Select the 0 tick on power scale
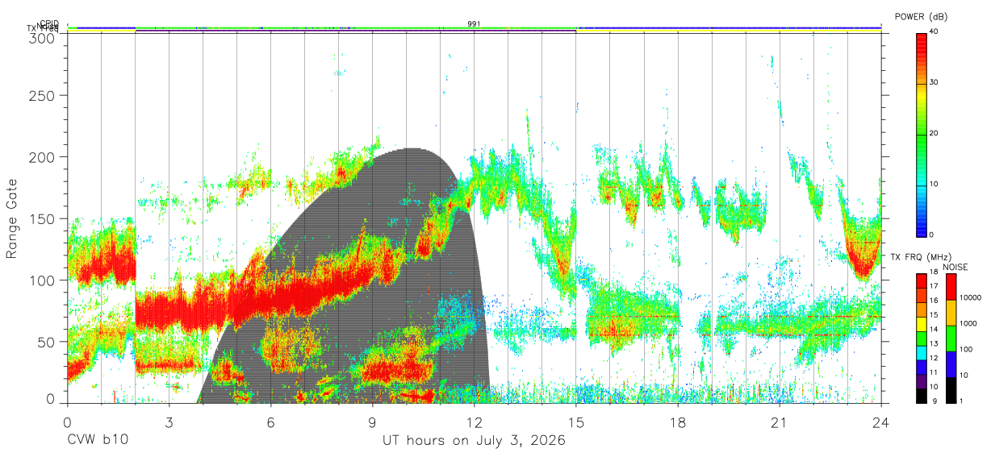Image resolution: width=991 pixels, height=457 pixels. pyautogui.click(x=932, y=235)
